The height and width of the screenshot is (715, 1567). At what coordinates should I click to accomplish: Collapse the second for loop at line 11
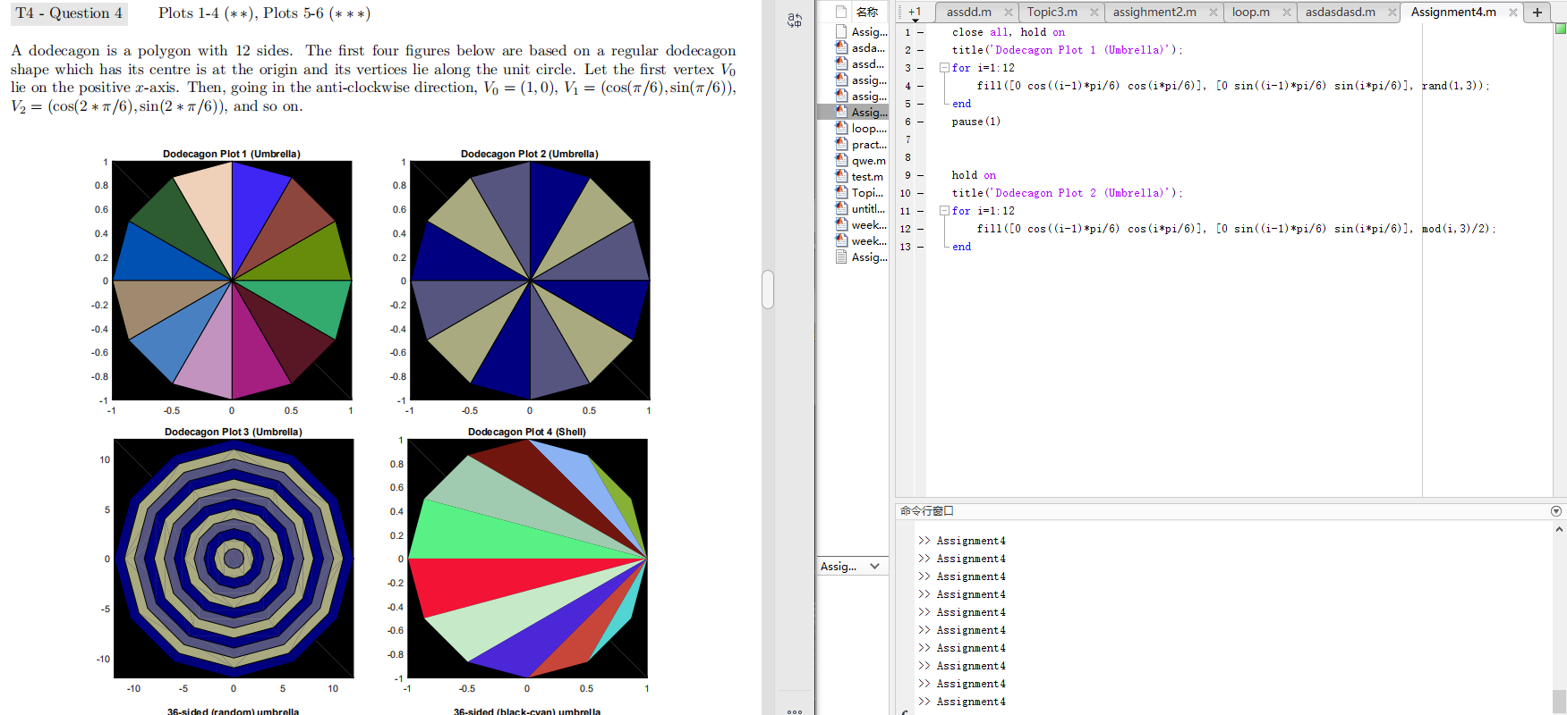click(944, 211)
